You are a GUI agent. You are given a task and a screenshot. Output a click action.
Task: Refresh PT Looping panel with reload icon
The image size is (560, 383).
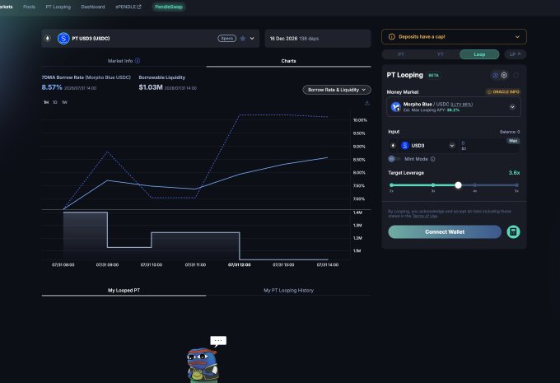coord(516,75)
